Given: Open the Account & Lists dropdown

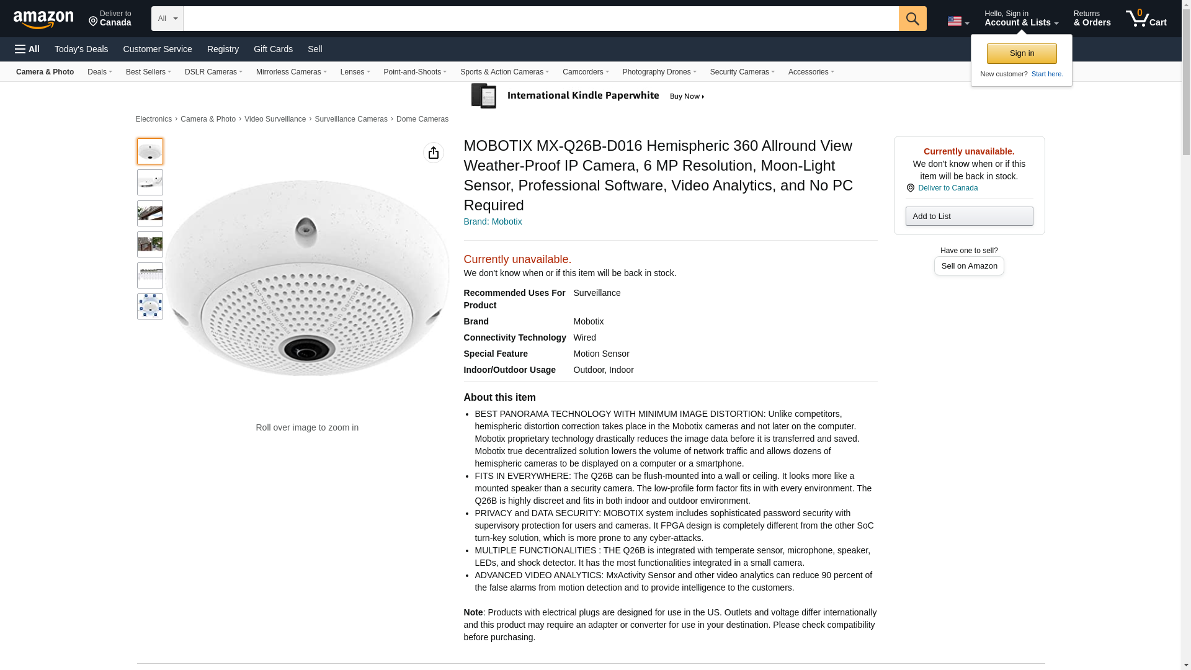Looking at the screenshot, I should tap(1020, 19).
